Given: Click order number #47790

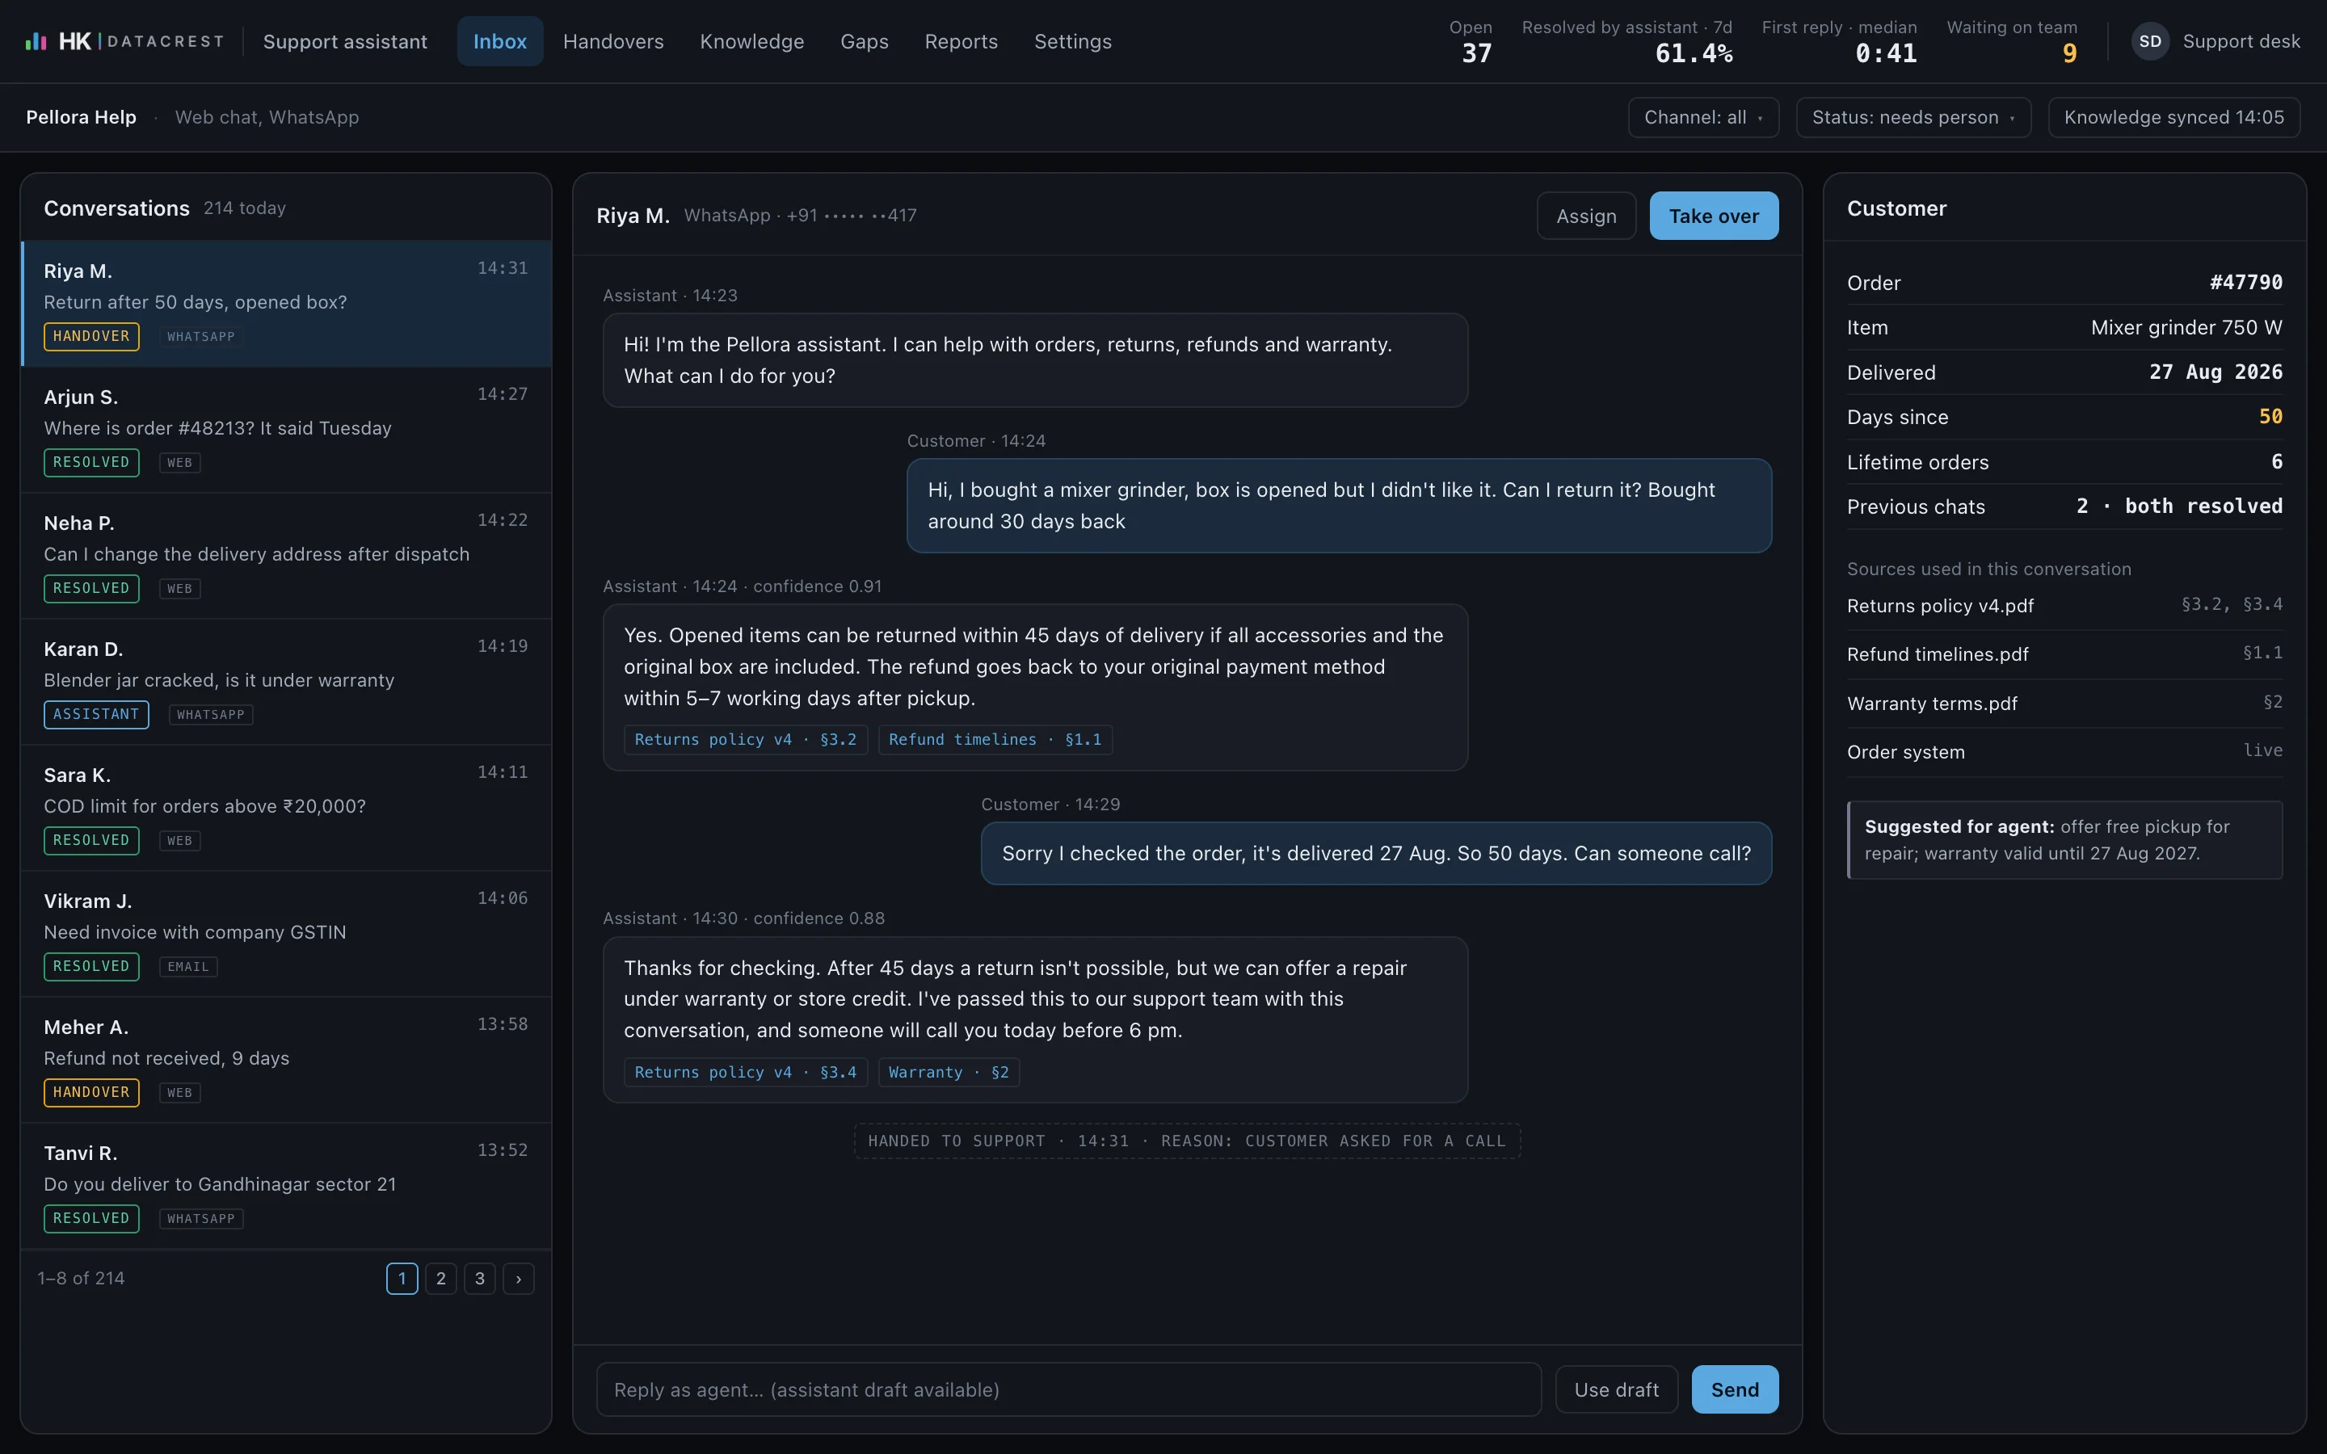Looking at the screenshot, I should point(2245,282).
